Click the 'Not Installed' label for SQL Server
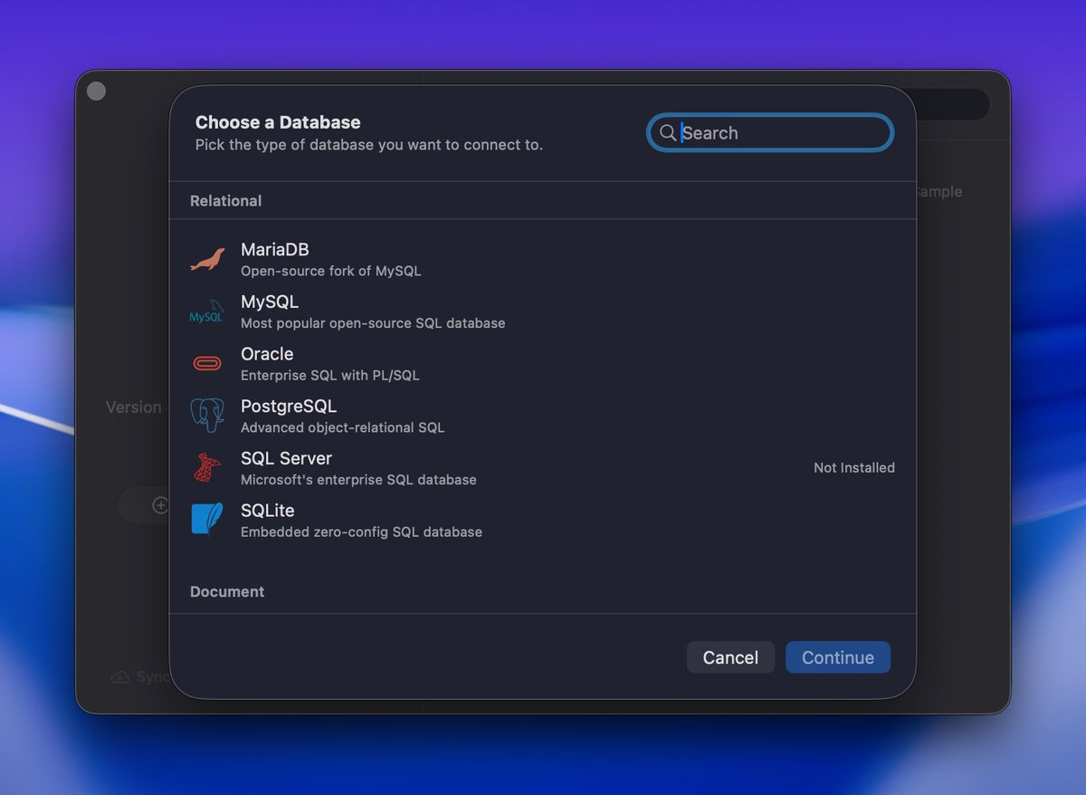Image resolution: width=1086 pixels, height=795 pixels. click(x=854, y=468)
